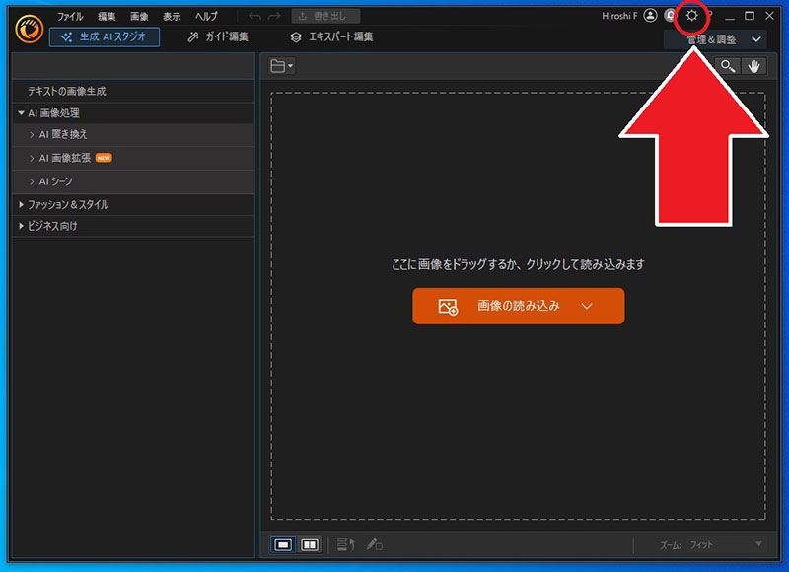Select the hand pan tool
Image resolution: width=789 pixels, height=572 pixels.
coord(754,66)
